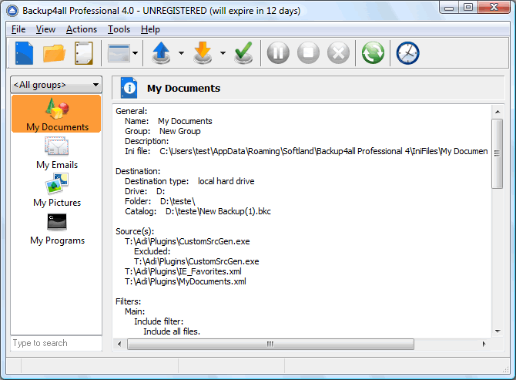Click the 'New Group' group value
This screenshot has height=380, width=516.
coord(180,131)
